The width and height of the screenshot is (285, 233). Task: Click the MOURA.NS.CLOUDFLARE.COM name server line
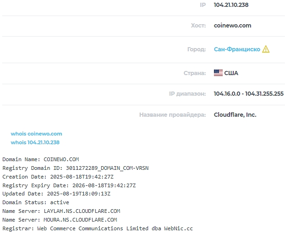(60, 220)
